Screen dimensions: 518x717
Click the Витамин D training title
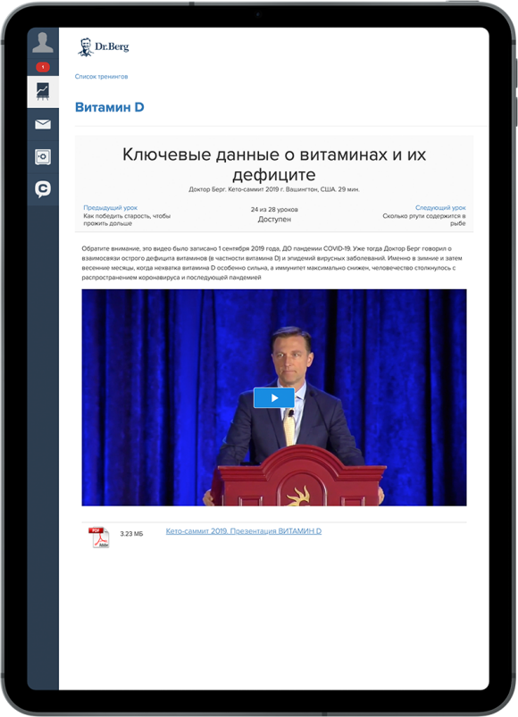(x=110, y=107)
